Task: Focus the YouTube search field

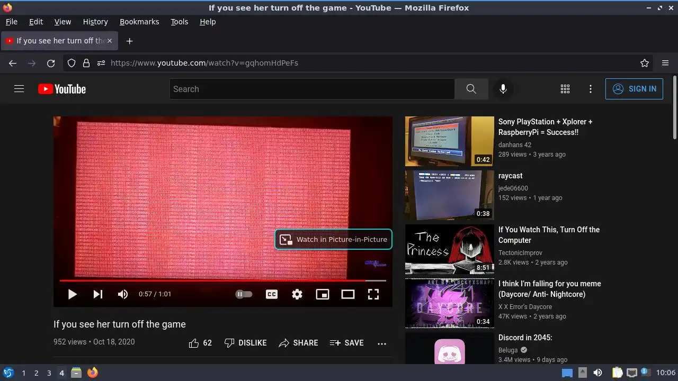Action: (x=312, y=89)
